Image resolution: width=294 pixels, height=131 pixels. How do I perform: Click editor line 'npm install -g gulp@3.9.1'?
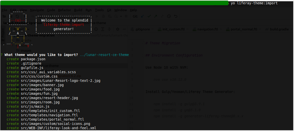click(x=179, y=104)
